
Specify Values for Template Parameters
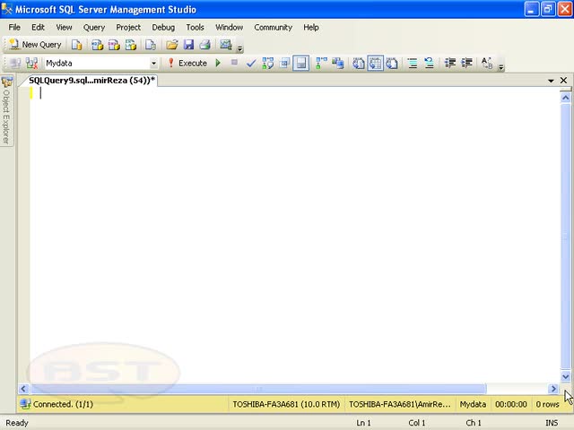[x=487, y=64]
